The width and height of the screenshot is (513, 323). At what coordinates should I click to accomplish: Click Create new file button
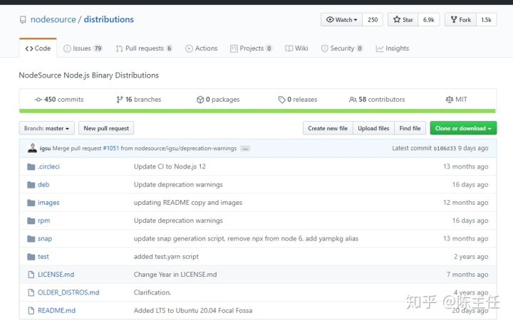pyautogui.click(x=328, y=128)
